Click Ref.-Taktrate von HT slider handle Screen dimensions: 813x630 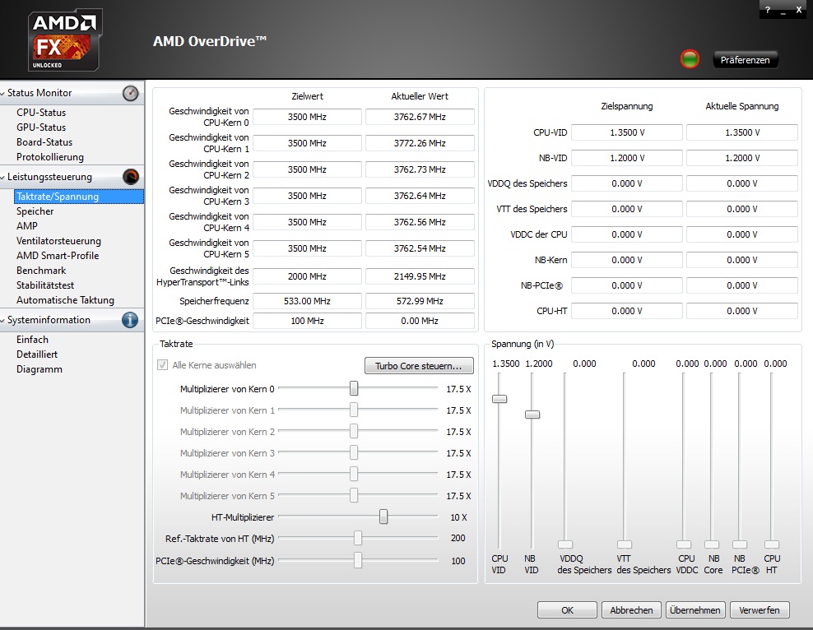tap(358, 538)
